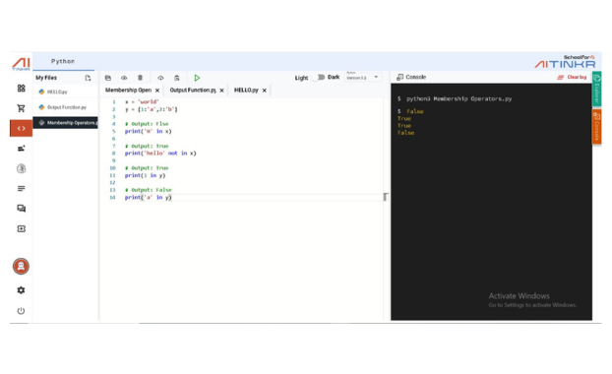Click the user classes icon in sidebar

(x=21, y=149)
